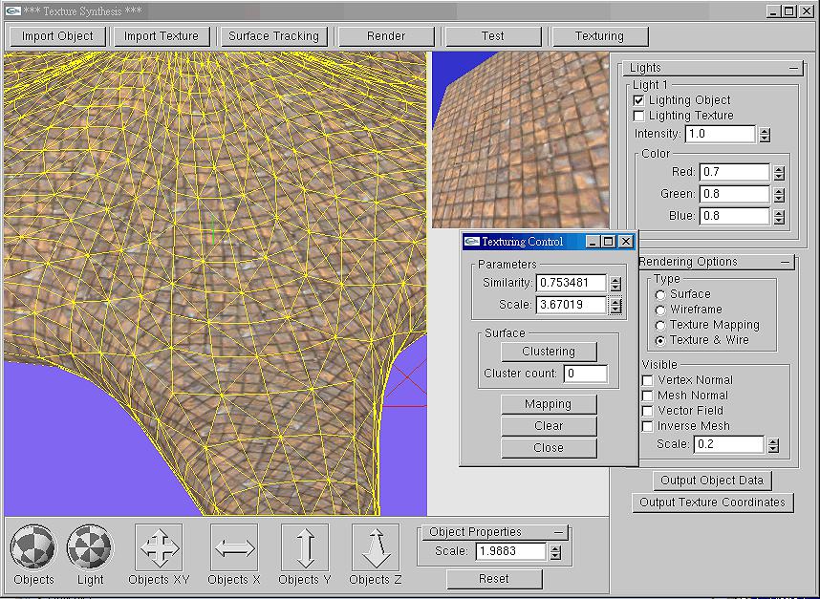The image size is (820, 599).
Task: Select the Wireframe rendering type
Action: [x=660, y=310]
